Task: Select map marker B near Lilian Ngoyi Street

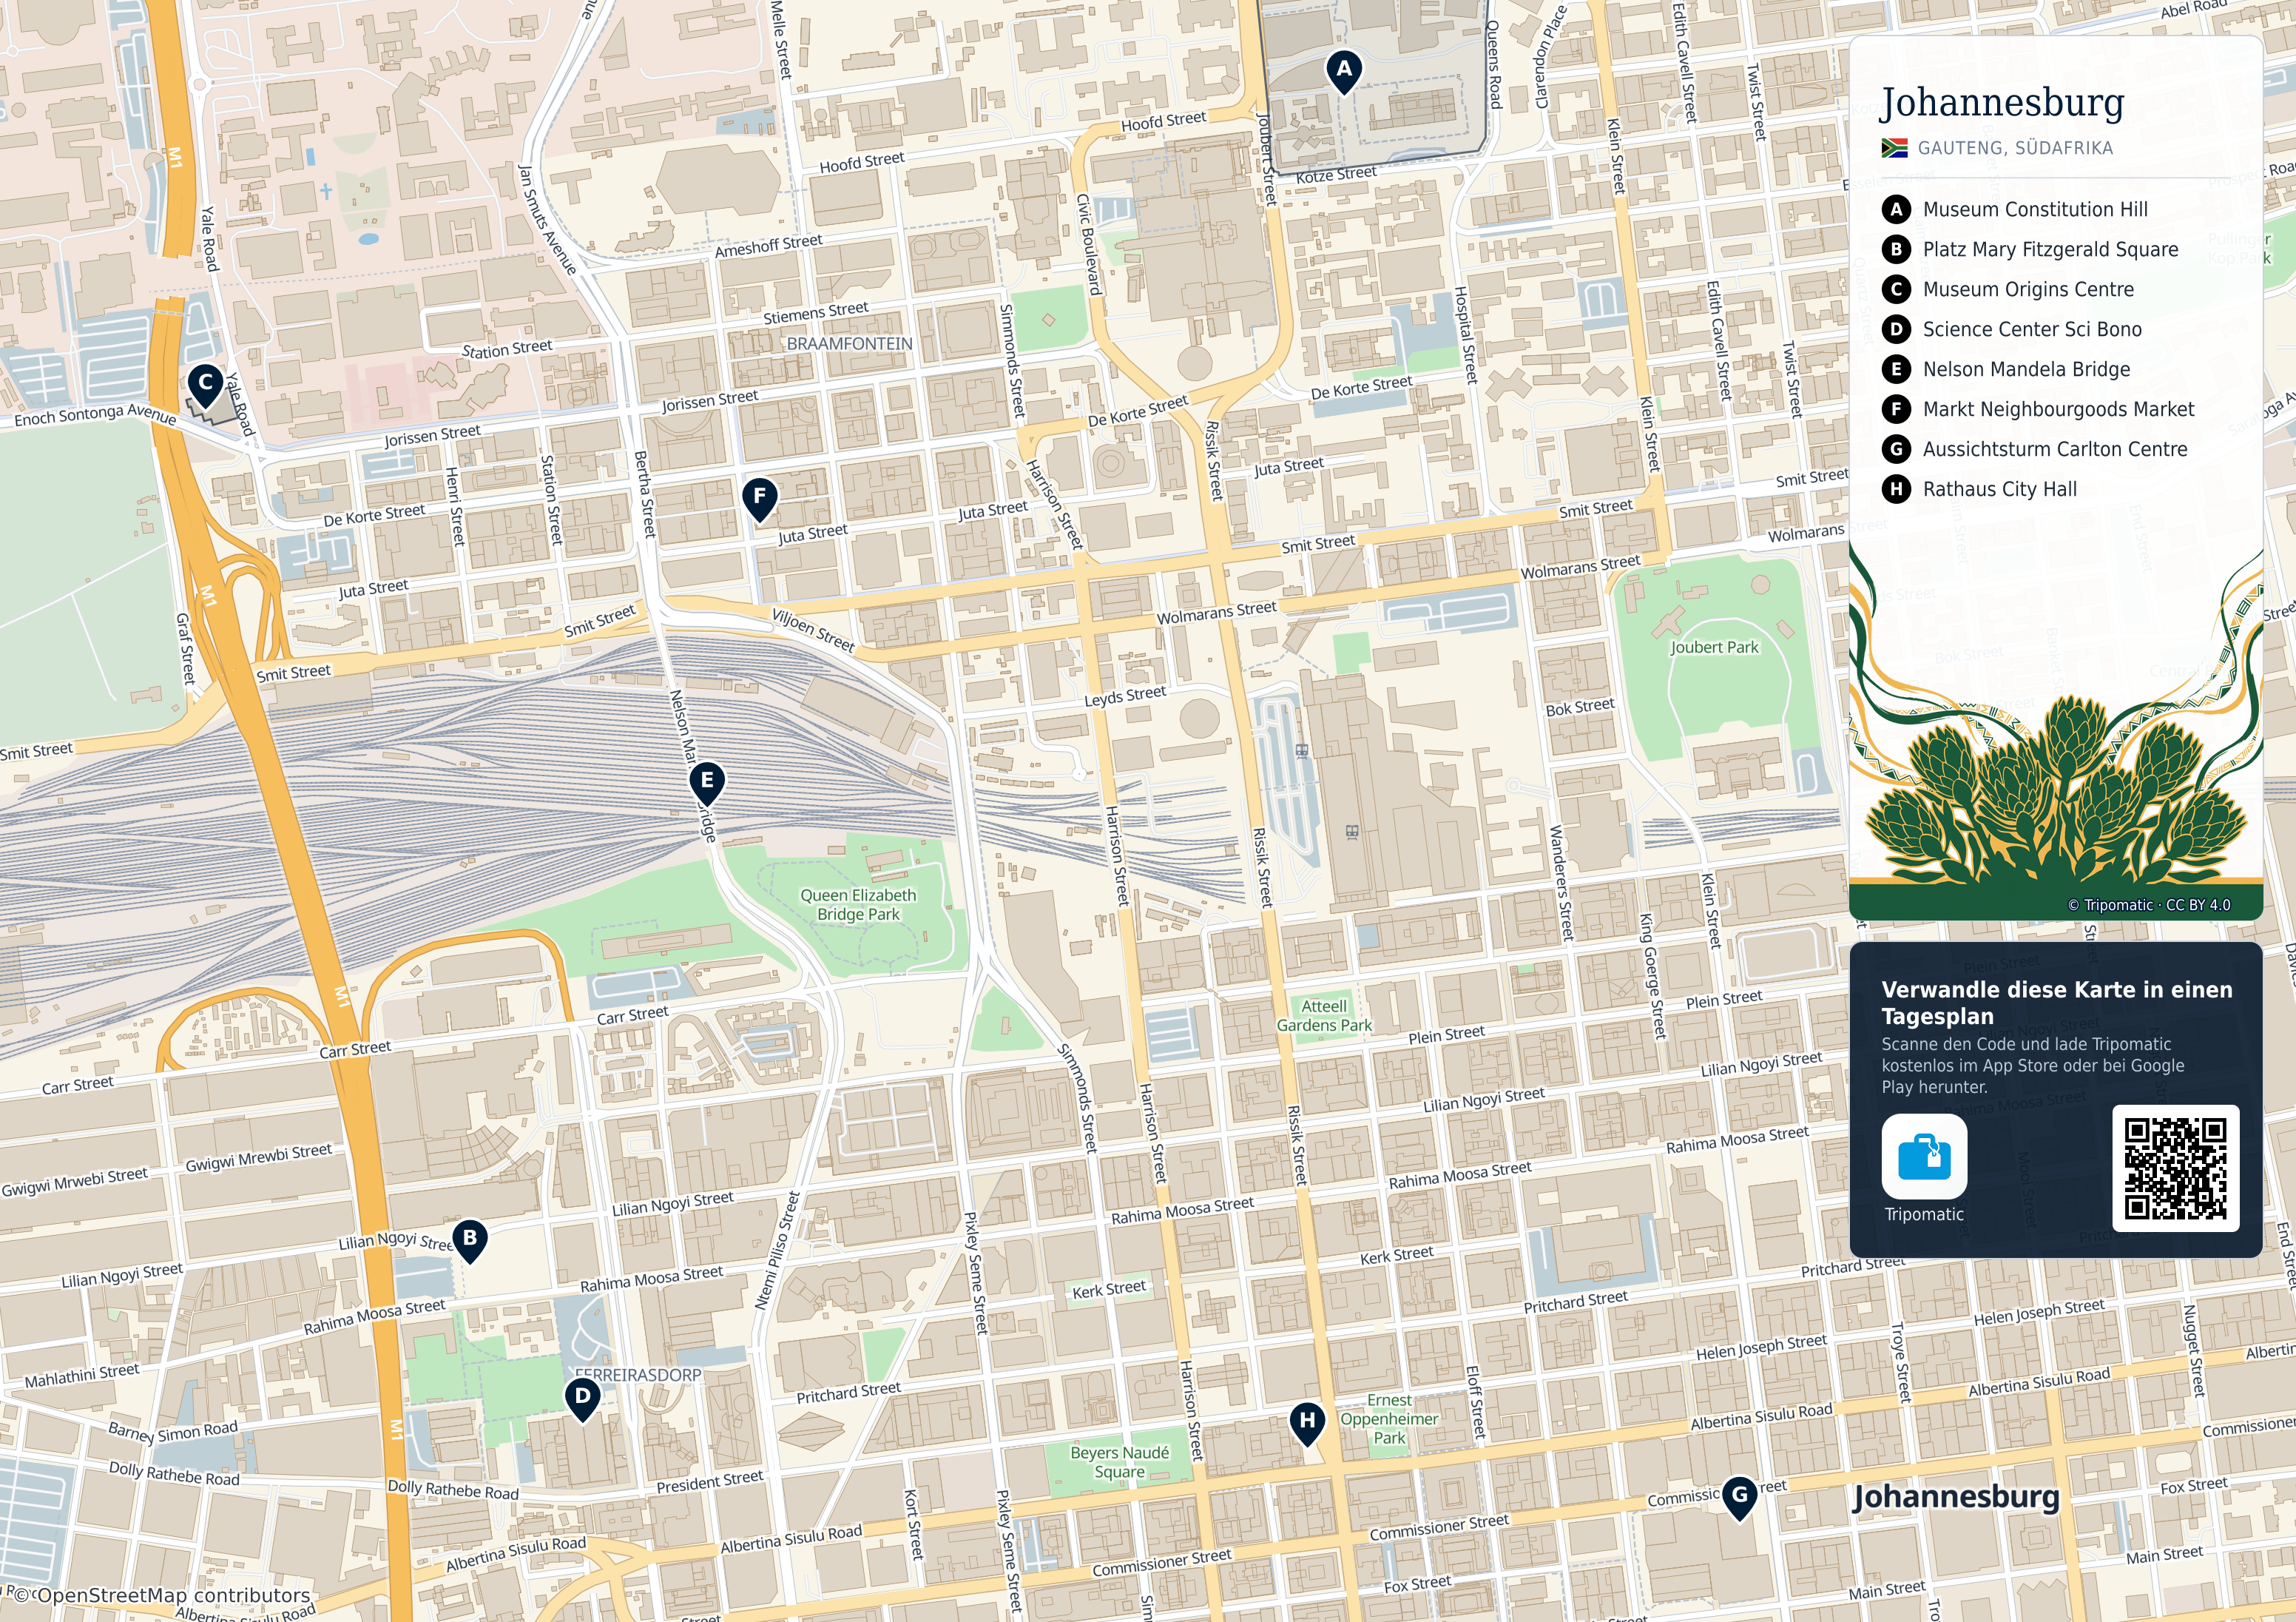Action: tap(470, 1241)
